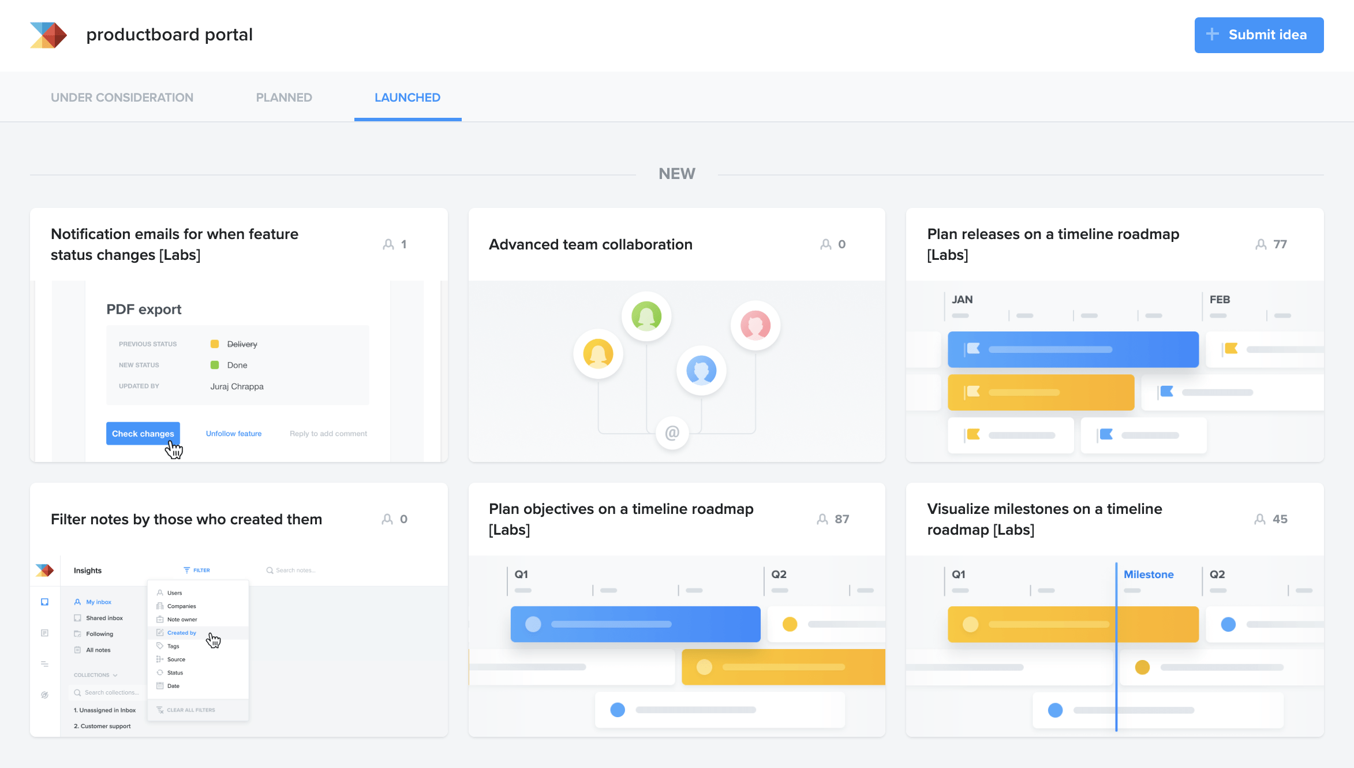Select the My inbox person icon

[x=77, y=602]
